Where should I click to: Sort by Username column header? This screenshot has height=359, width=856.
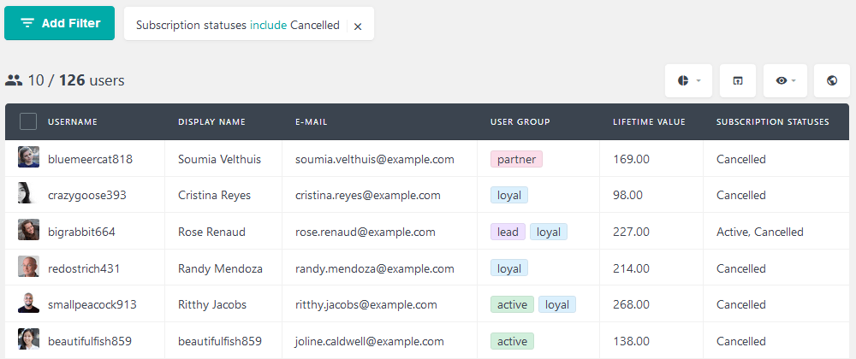pyautogui.click(x=73, y=122)
